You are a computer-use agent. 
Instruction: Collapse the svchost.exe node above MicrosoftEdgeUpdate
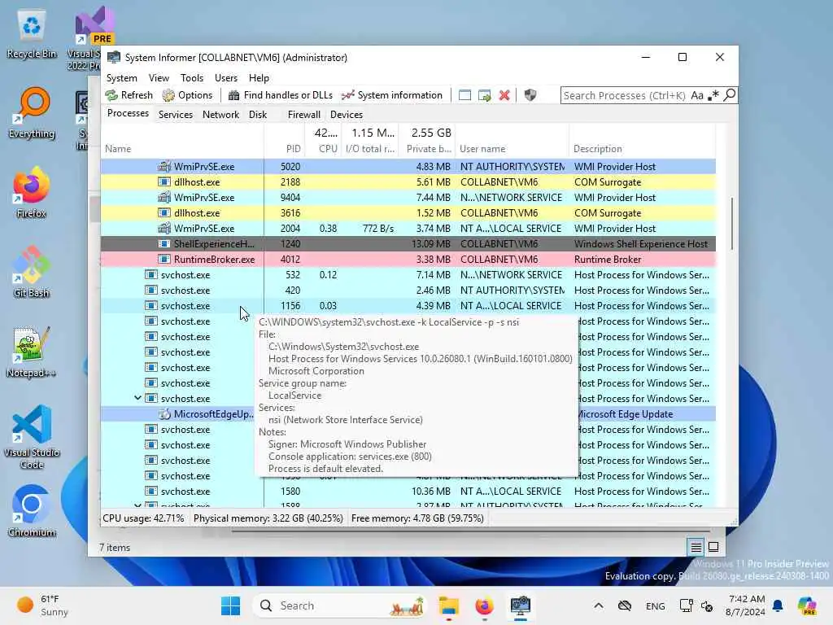pyautogui.click(x=137, y=398)
